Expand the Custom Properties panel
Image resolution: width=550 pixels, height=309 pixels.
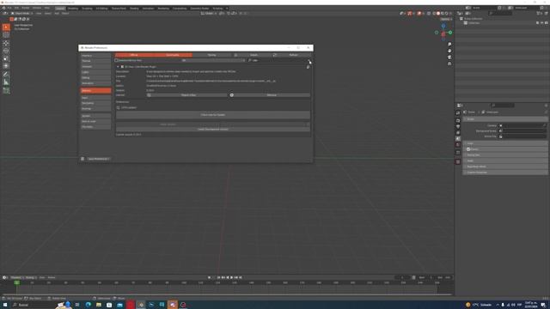[x=505, y=173]
